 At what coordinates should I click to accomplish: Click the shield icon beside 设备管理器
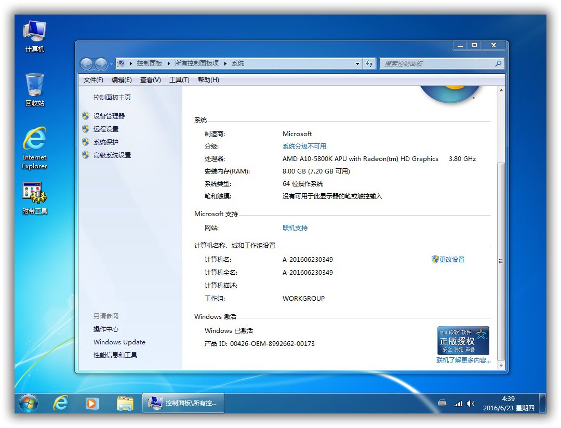click(86, 116)
